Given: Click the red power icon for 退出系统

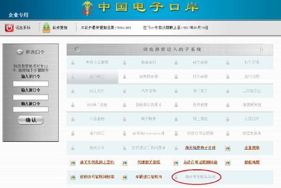Looking at the screenshot, I should (9, 28).
